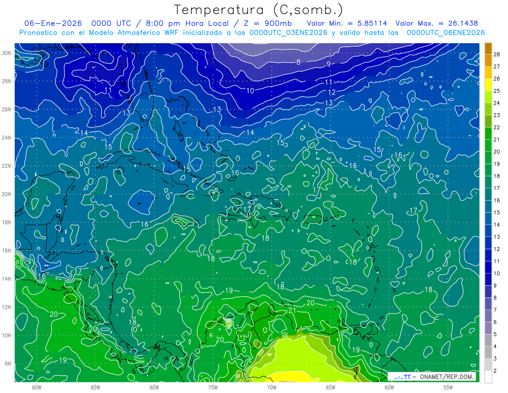Click the longitude label '65W'
This screenshot has height=393, width=508.
point(331,387)
